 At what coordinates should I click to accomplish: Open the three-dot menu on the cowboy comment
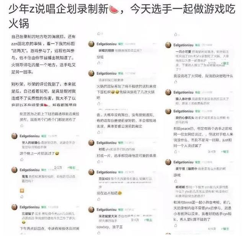pos(154,209)
